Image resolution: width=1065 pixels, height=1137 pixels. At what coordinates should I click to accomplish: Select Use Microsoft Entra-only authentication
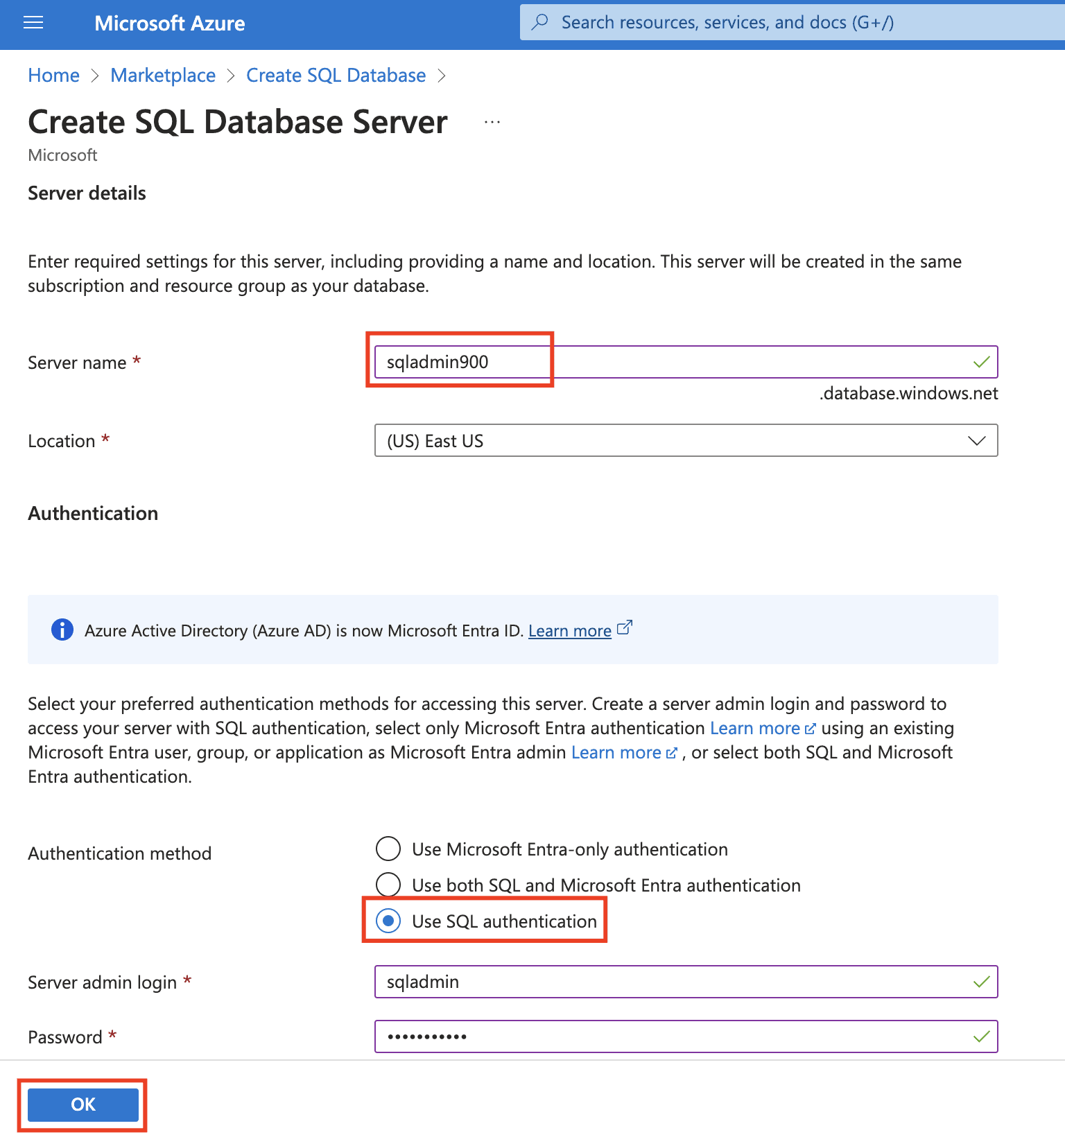388,849
